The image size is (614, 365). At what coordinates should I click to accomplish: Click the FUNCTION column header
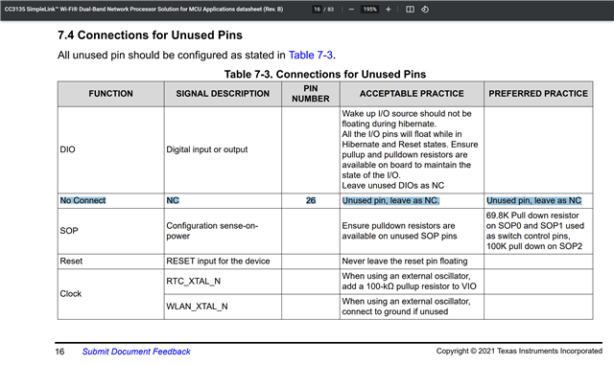click(111, 94)
